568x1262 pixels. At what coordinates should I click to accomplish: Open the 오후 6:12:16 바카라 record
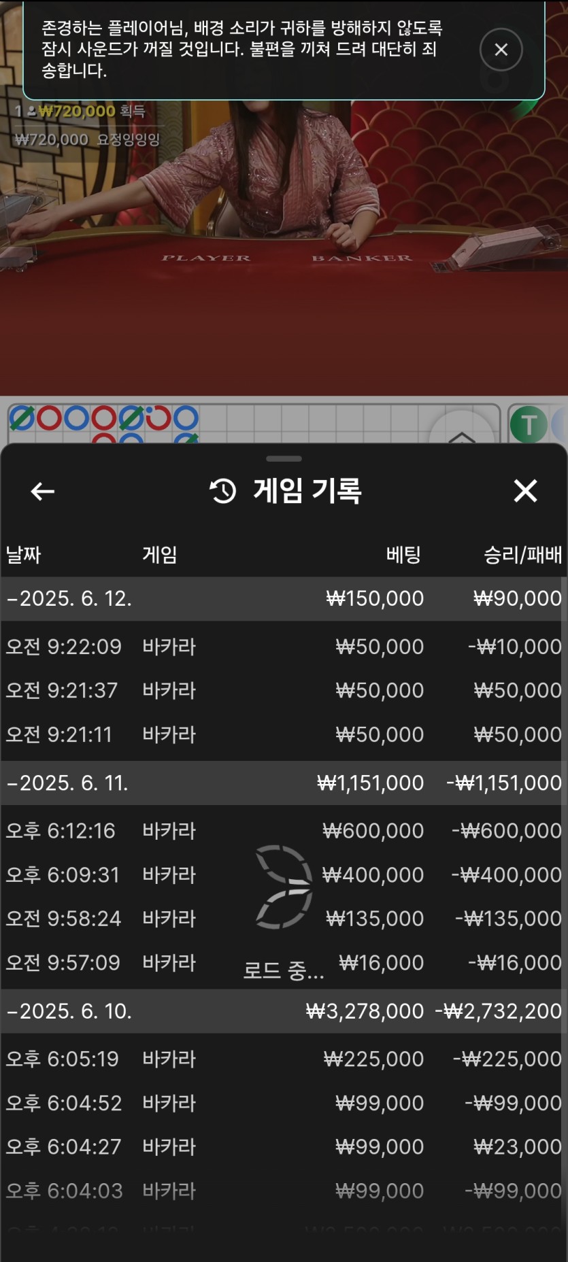(284, 831)
